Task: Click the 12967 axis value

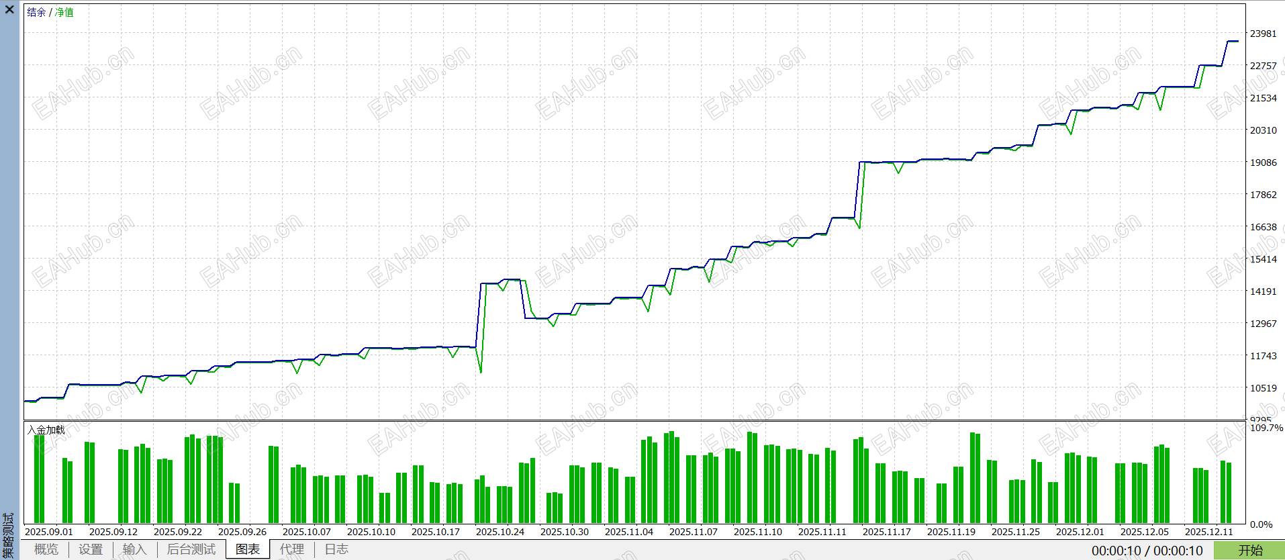Action: (1263, 324)
